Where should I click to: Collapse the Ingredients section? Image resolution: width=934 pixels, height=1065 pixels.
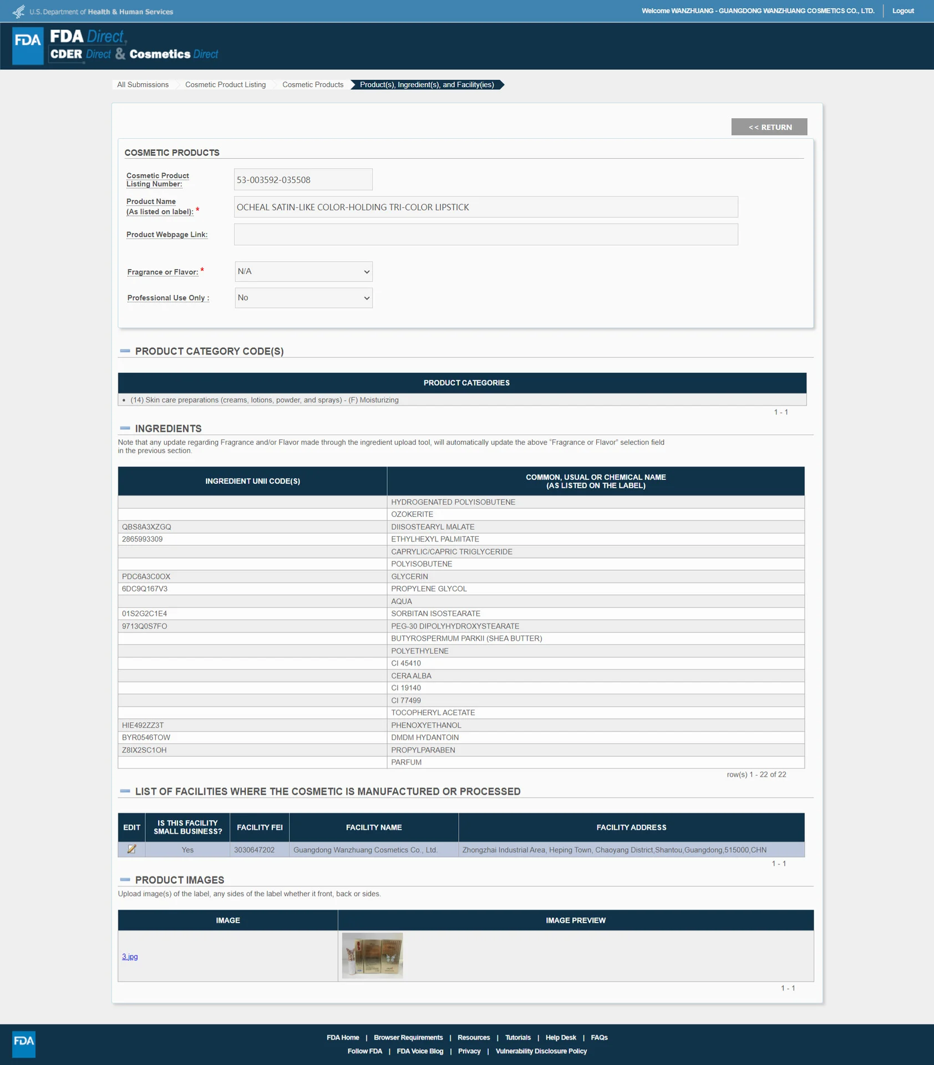(x=125, y=428)
